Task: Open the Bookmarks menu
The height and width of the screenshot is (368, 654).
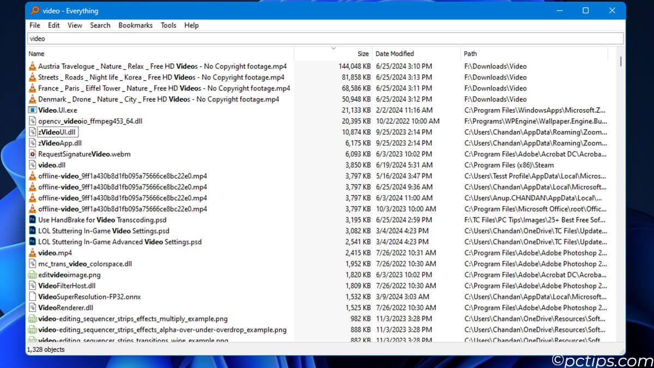Action: [x=135, y=25]
